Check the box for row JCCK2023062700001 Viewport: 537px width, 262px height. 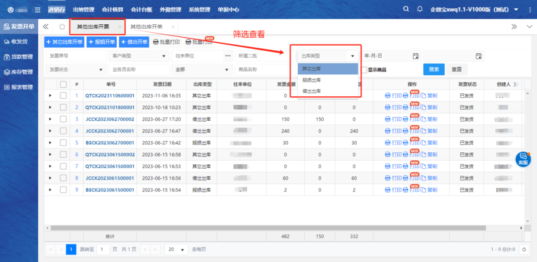63,131
